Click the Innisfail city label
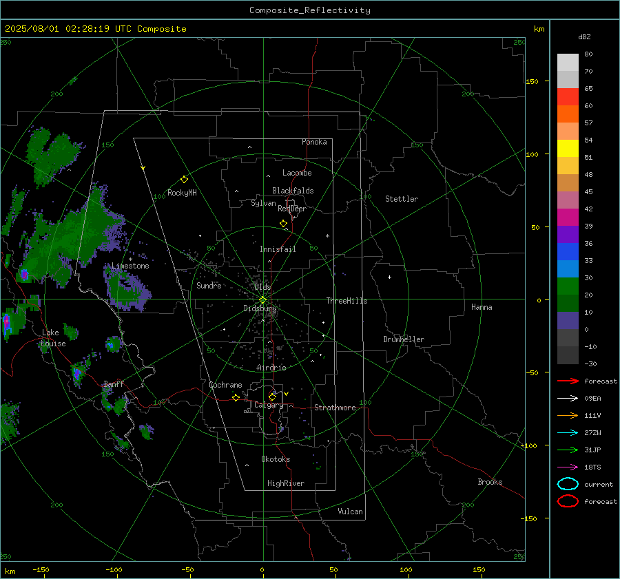 click(278, 249)
